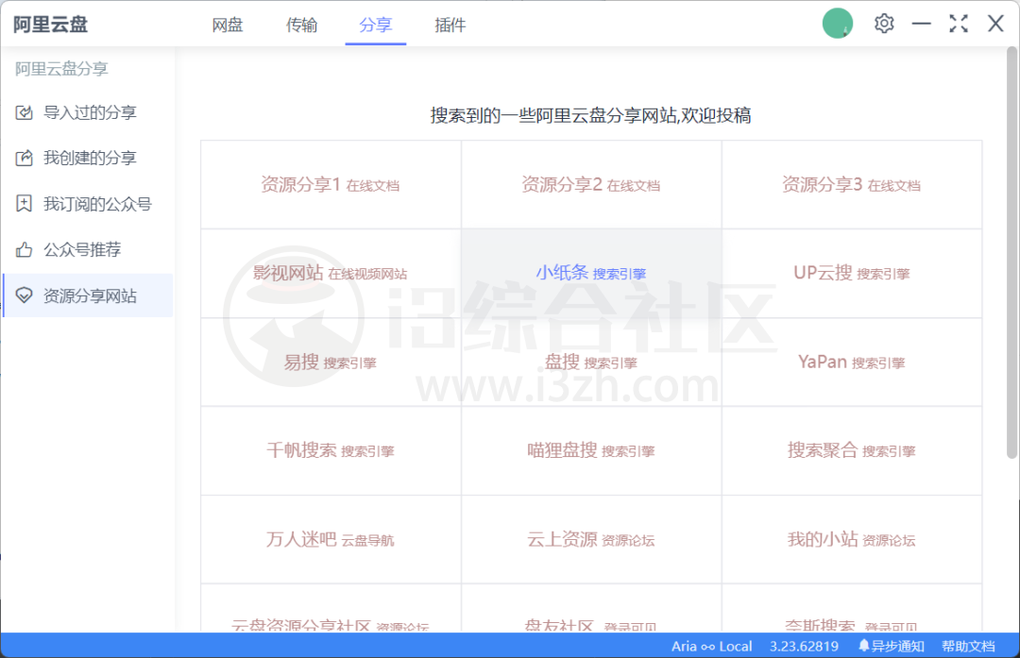The image size is (1020, 658).
Task: Open 万人迷吧 cloud navigation link
Action: coord(331,540)
